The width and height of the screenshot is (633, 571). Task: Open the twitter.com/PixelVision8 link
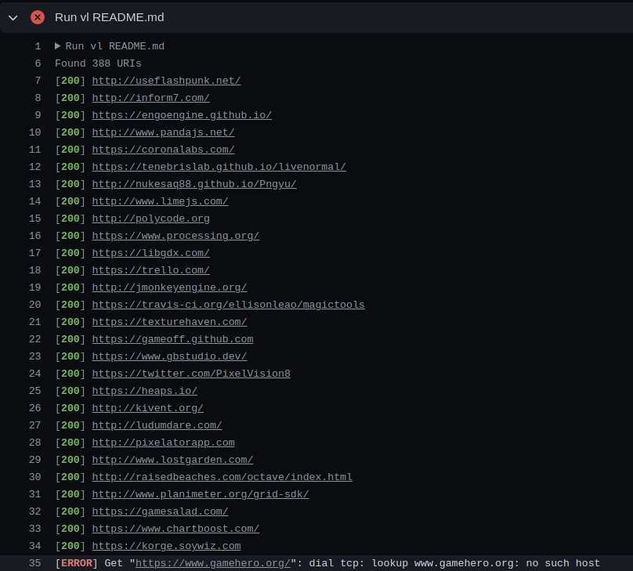191,374
